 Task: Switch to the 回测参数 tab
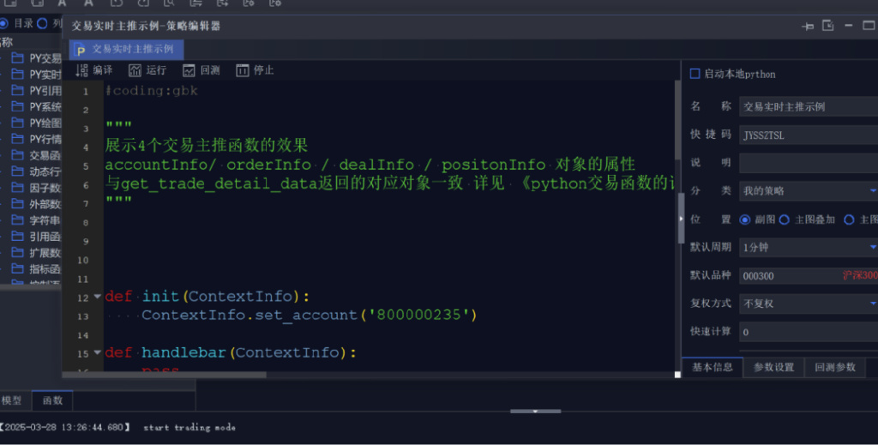(834, 368)
